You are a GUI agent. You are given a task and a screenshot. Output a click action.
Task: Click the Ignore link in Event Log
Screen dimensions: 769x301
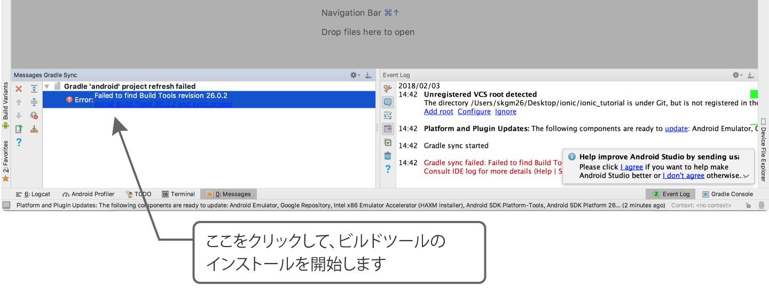pyautogui.click(x=506, y=112)
